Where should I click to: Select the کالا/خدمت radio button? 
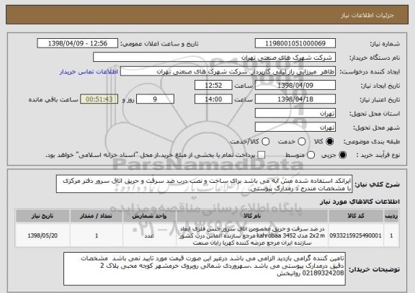265,142
